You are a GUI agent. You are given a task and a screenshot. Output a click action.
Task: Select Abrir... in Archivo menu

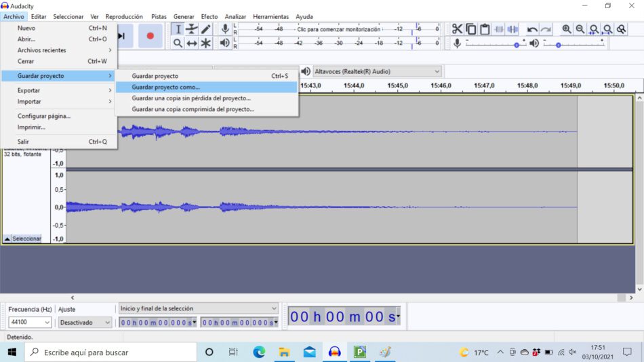[59, 39]
